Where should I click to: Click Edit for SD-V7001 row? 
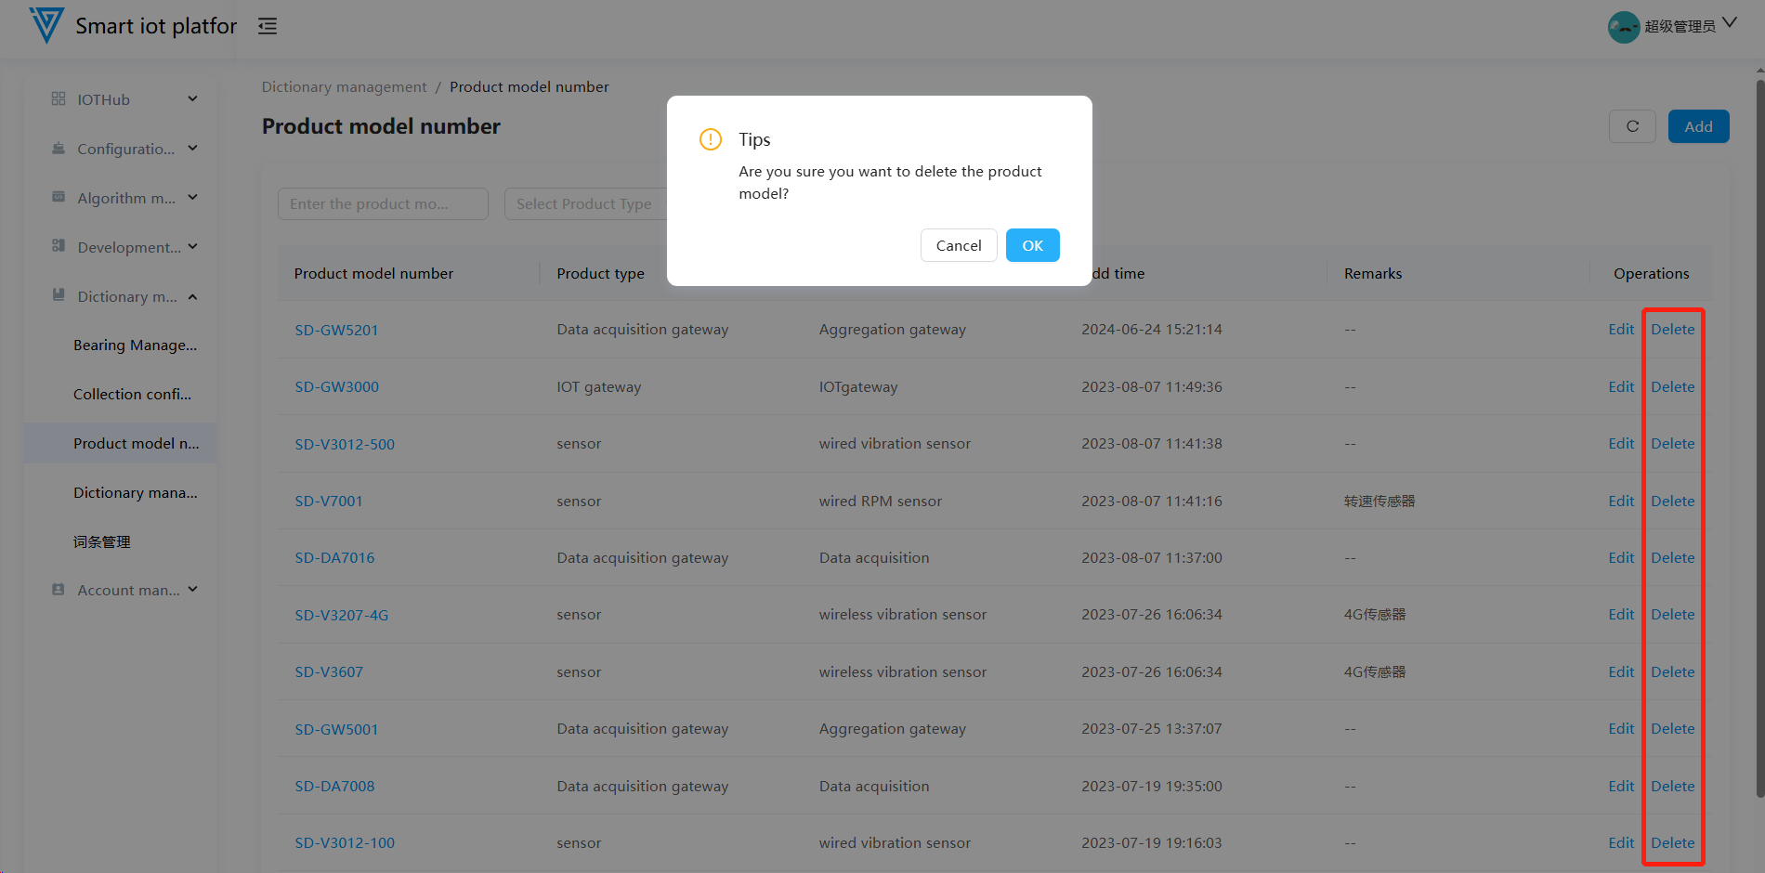click(x=1621, y=502)
